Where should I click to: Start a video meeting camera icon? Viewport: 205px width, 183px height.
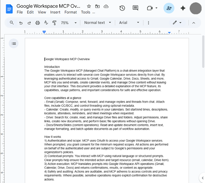pos(150,8)
